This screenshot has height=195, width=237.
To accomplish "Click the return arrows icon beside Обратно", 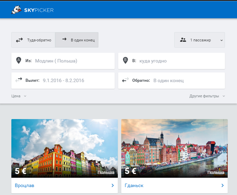I will tap(125, 80).
